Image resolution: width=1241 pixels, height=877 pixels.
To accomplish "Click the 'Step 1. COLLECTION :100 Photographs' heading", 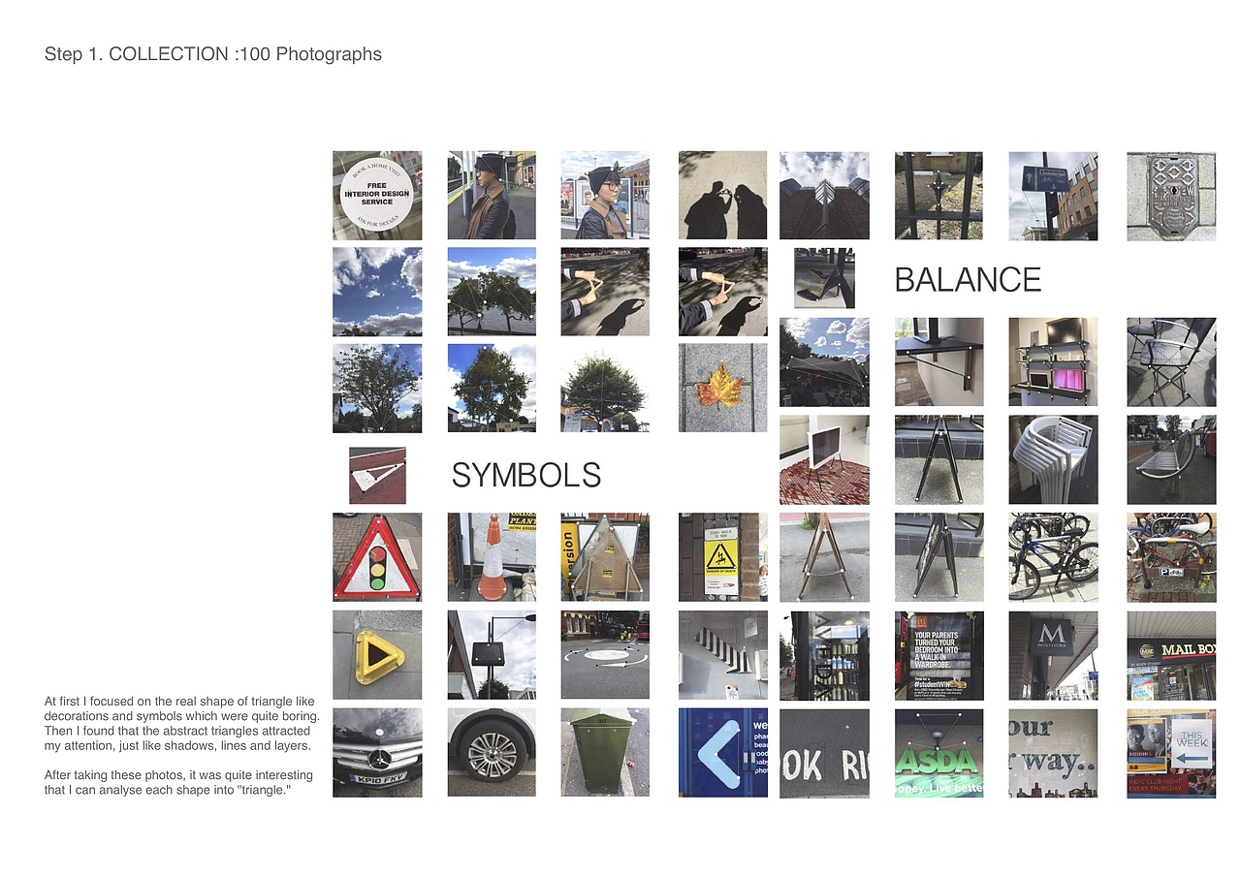I will (x=213, y=54).
